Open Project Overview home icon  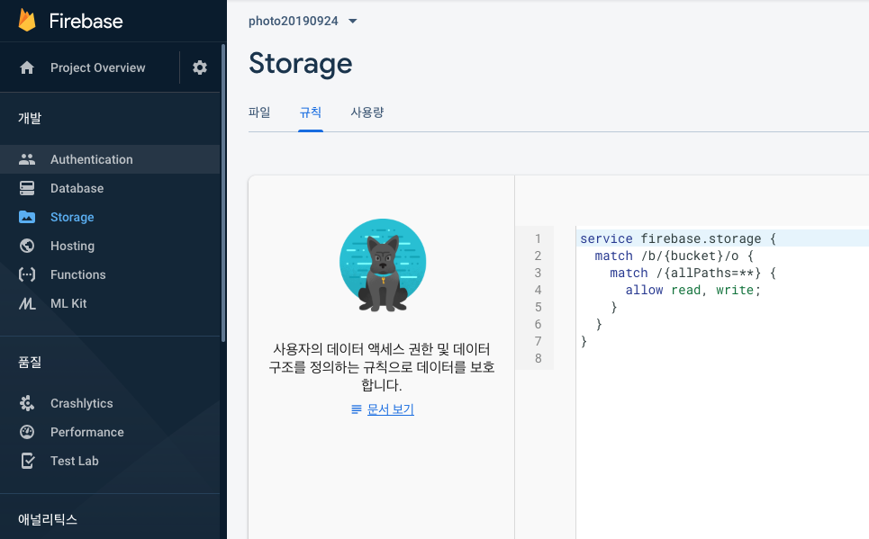[x=27, y=67]
